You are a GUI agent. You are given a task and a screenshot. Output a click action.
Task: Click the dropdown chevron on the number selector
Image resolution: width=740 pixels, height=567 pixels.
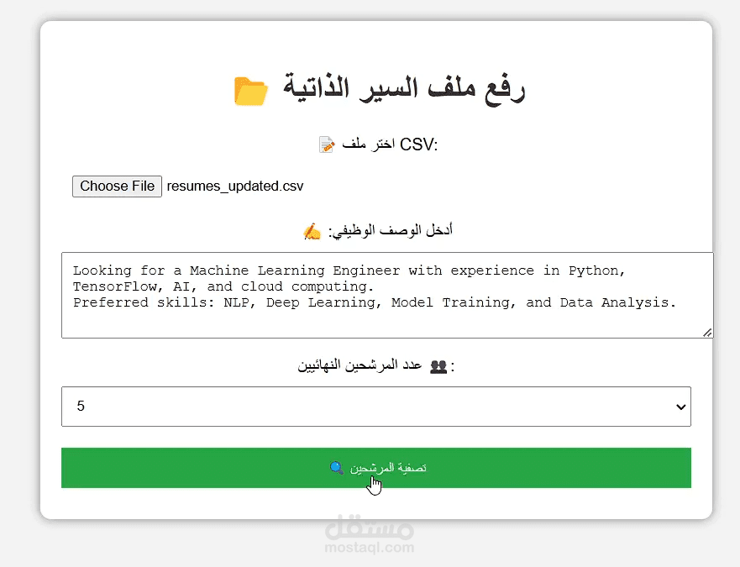click(x=680, y=406)
